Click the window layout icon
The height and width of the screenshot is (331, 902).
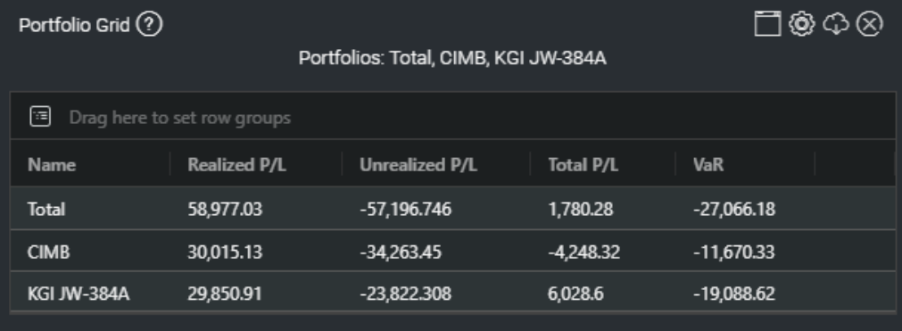coord(767,24)
